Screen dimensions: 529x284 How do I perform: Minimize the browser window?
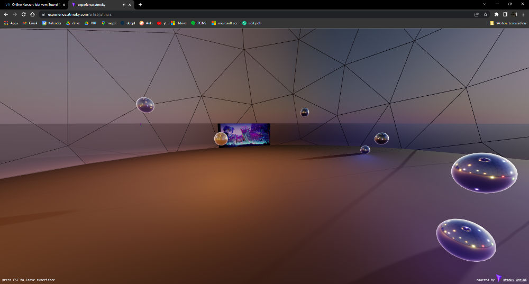(497, 4)
